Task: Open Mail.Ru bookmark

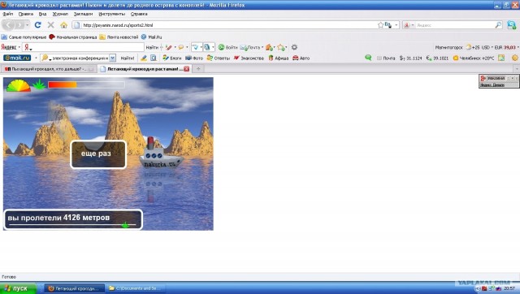Action: [152, 37]
